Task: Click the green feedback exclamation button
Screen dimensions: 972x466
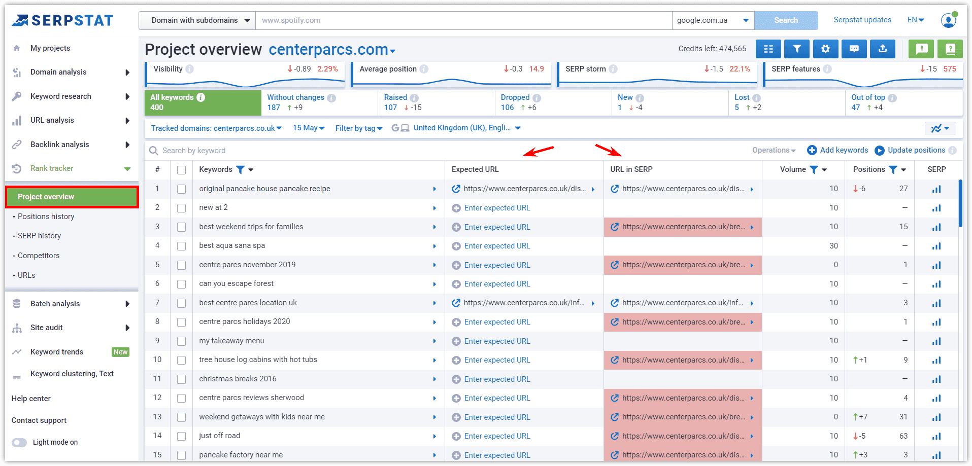Action: (x=921, y=49)
